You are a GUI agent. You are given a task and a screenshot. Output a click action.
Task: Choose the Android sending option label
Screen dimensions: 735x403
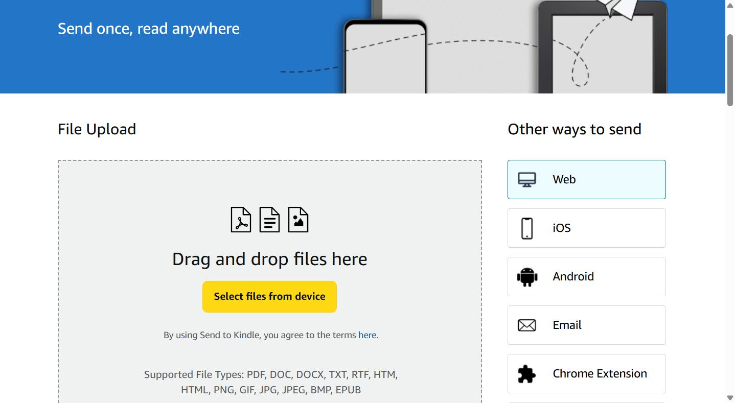573,276
